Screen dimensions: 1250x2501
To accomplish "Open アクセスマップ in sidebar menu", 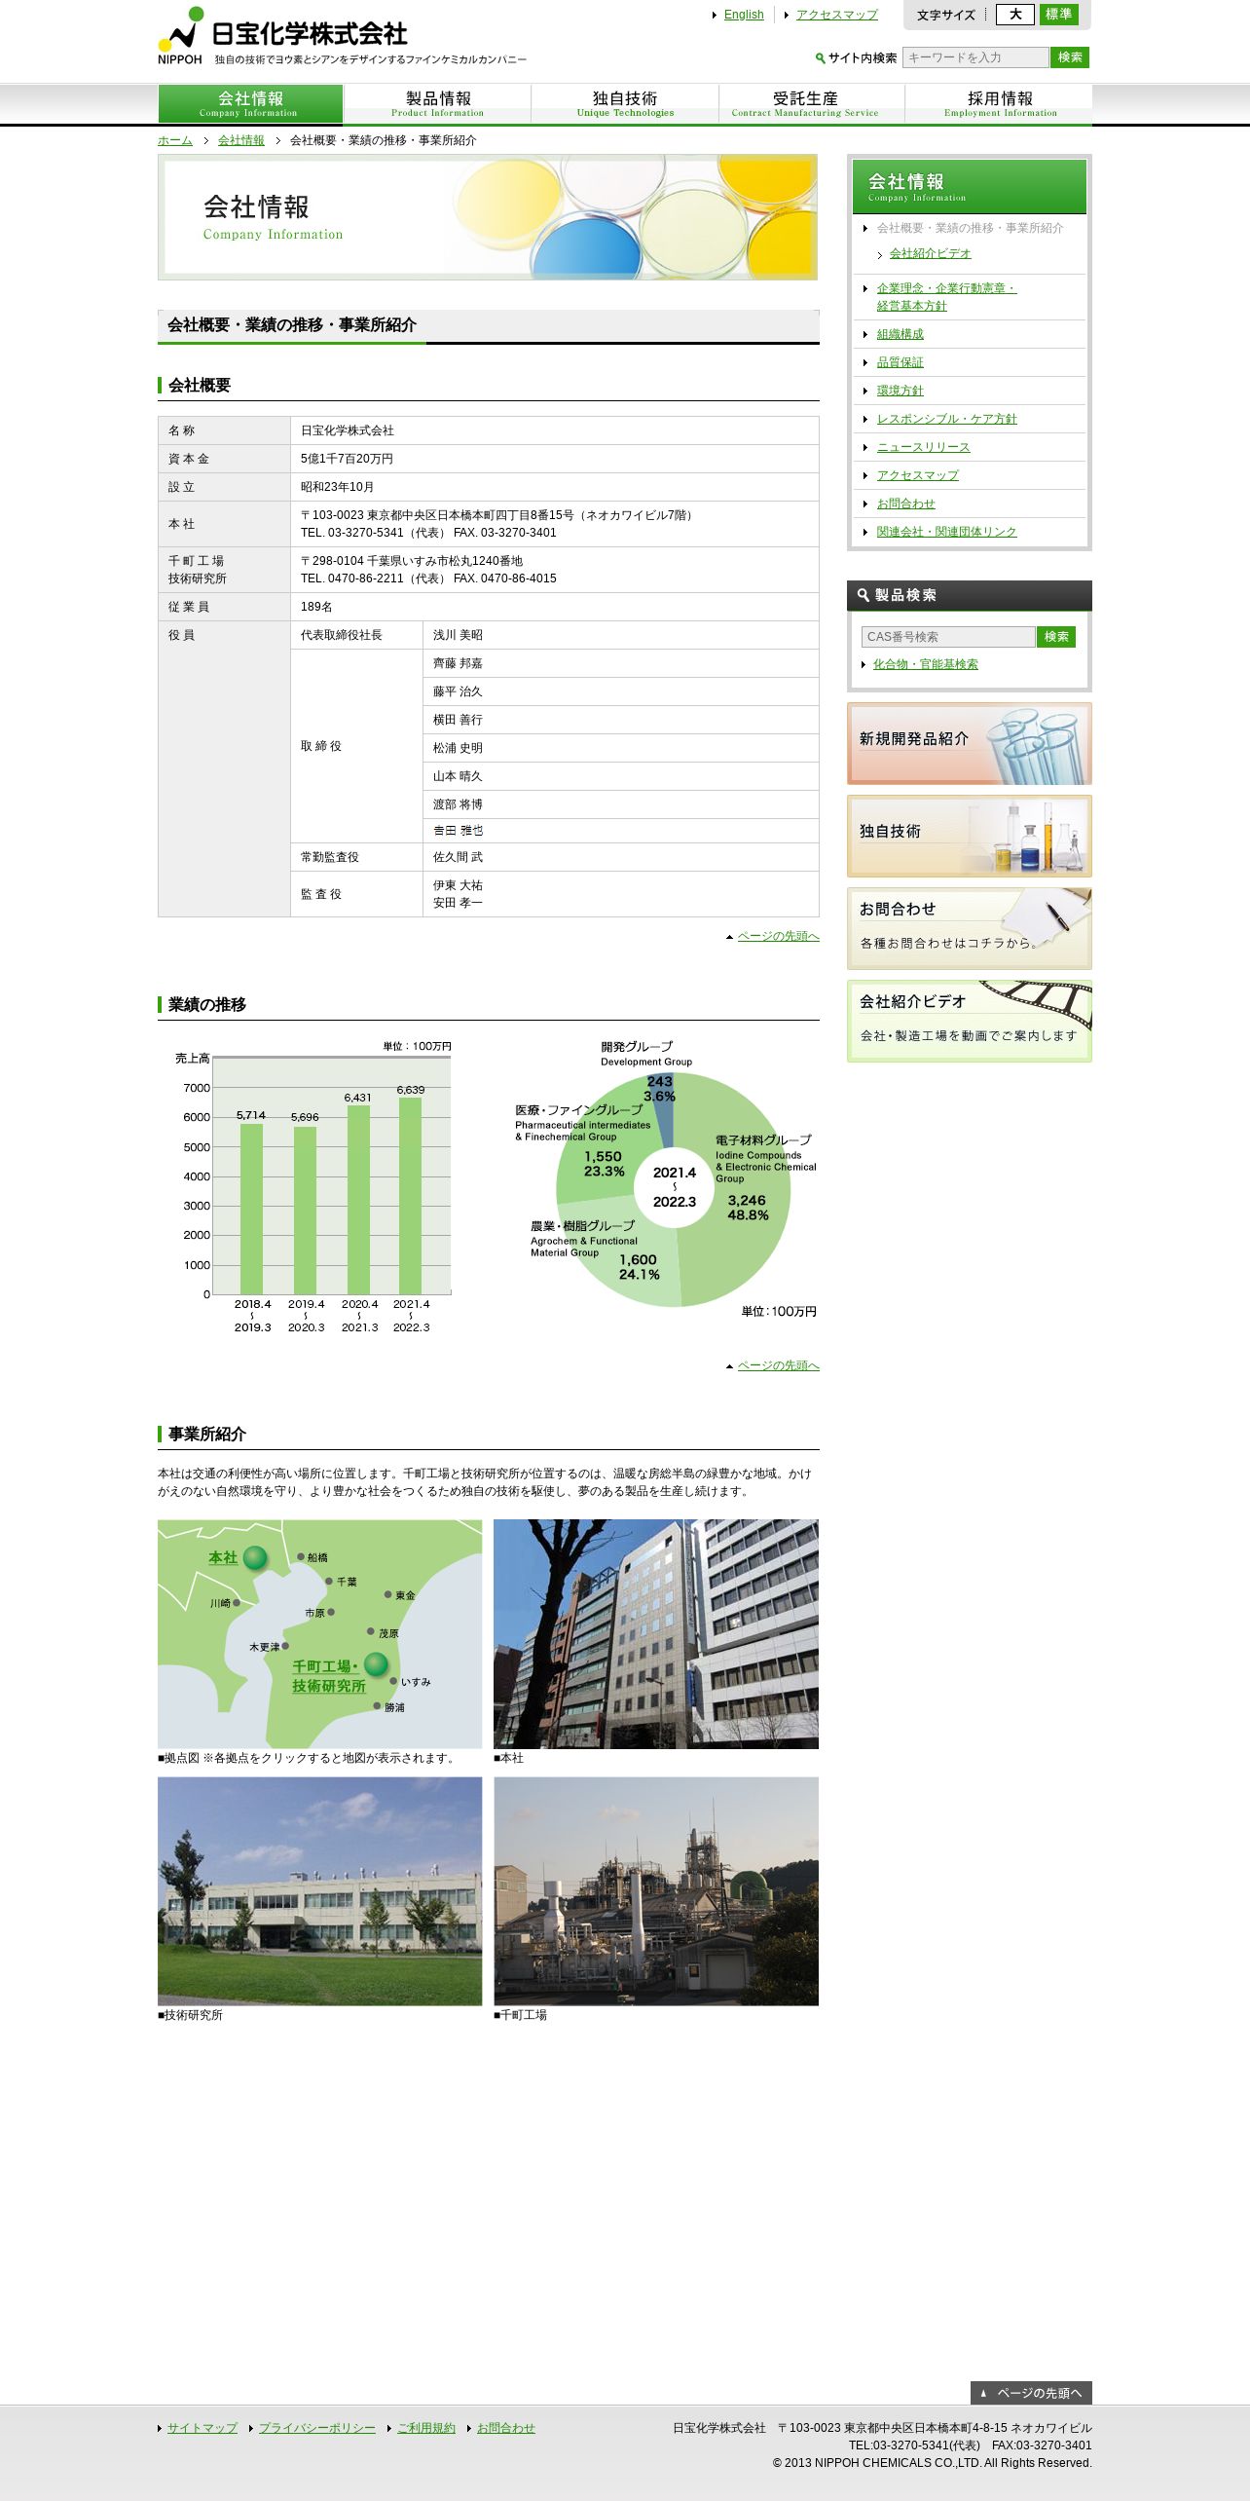I will pyautogui.click(x=917, y=475).
